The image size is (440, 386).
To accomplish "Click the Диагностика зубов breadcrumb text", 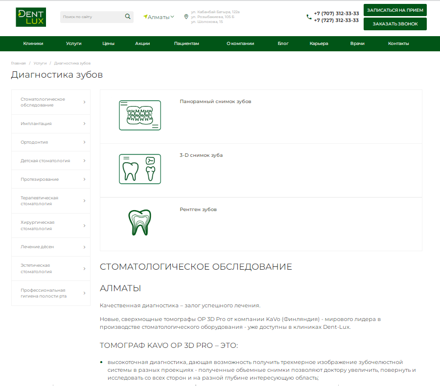I will point(72,64).
